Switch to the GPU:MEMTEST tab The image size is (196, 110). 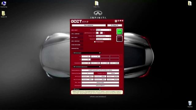point(77,41)
